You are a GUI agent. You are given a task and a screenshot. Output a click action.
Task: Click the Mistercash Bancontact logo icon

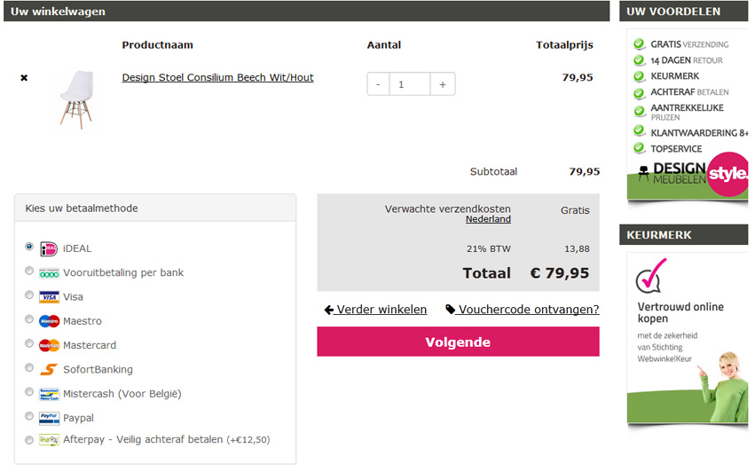[49, 394]
